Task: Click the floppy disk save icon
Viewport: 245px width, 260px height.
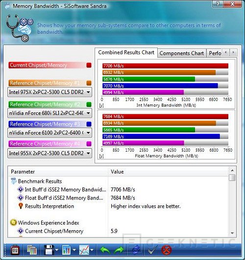Action: (49, 250)
